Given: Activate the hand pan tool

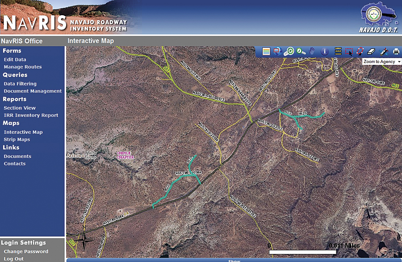Looking at the screenshot, I should tap(312, 51).
